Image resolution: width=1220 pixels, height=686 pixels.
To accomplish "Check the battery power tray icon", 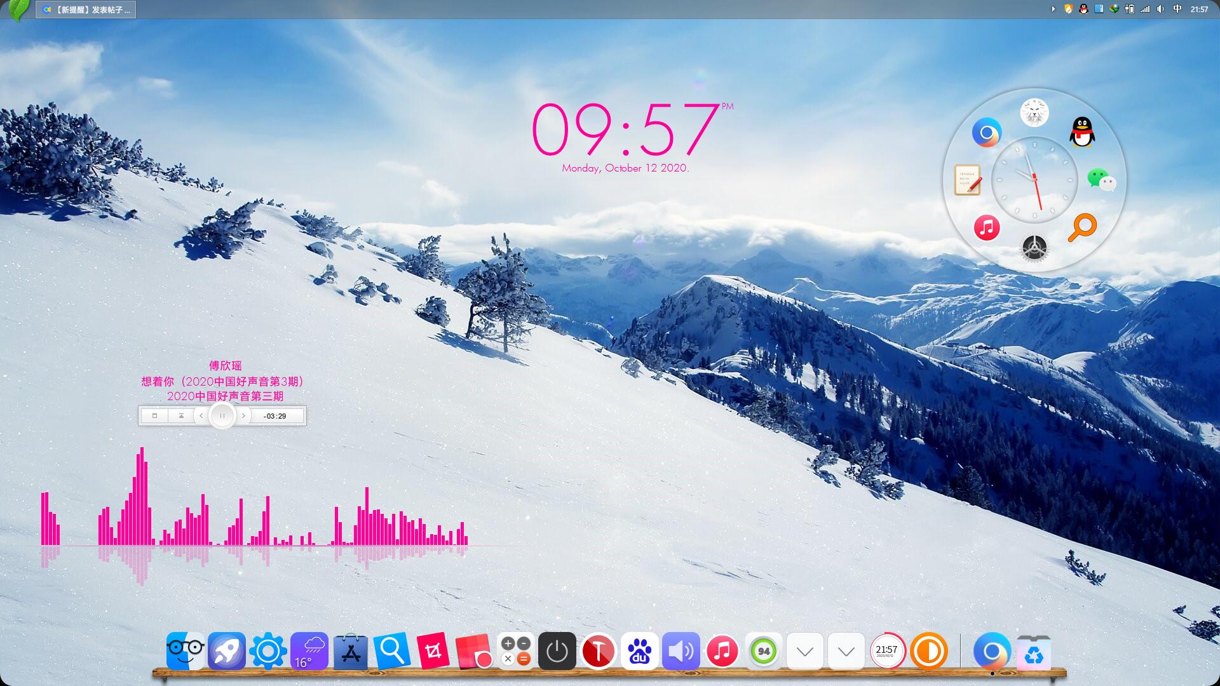I will coord(1130,9).
